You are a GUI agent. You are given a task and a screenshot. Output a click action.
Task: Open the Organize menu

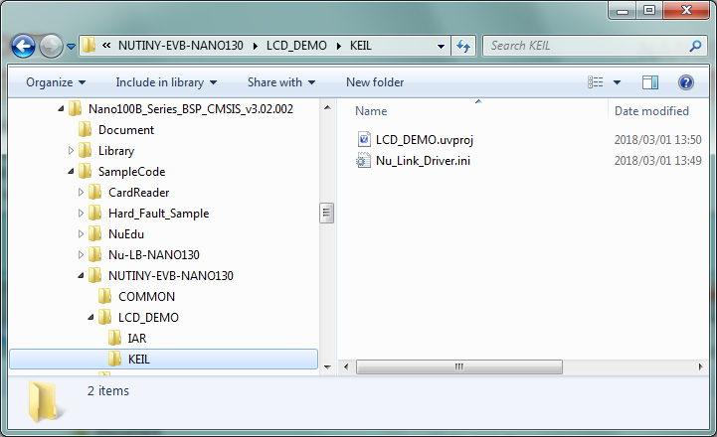(56, 82)
